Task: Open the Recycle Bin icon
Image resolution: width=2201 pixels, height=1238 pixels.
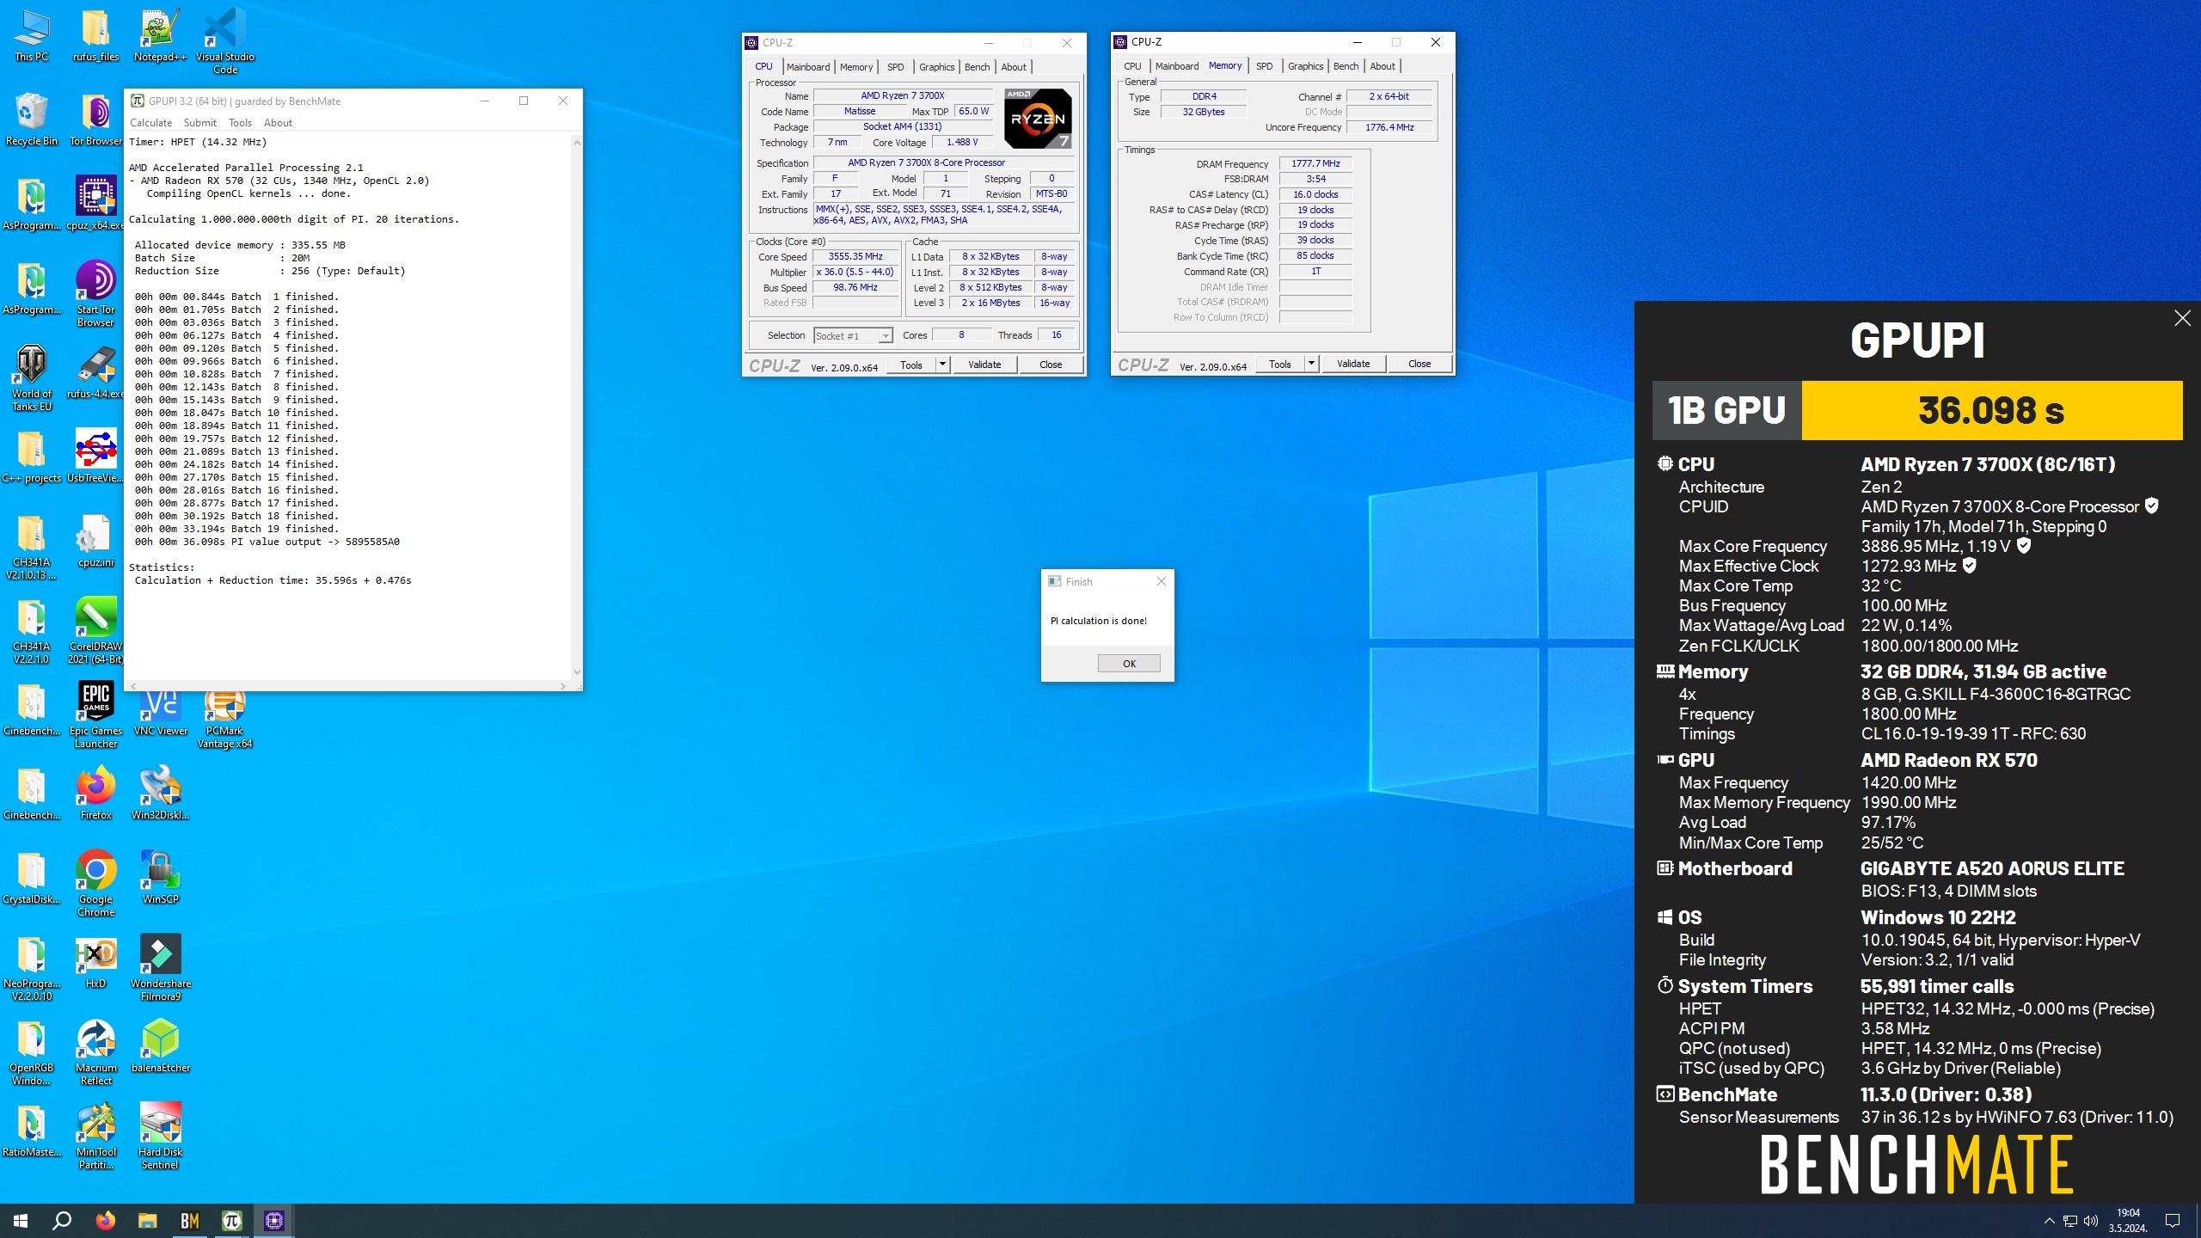Action: click(x=32, y=120)
